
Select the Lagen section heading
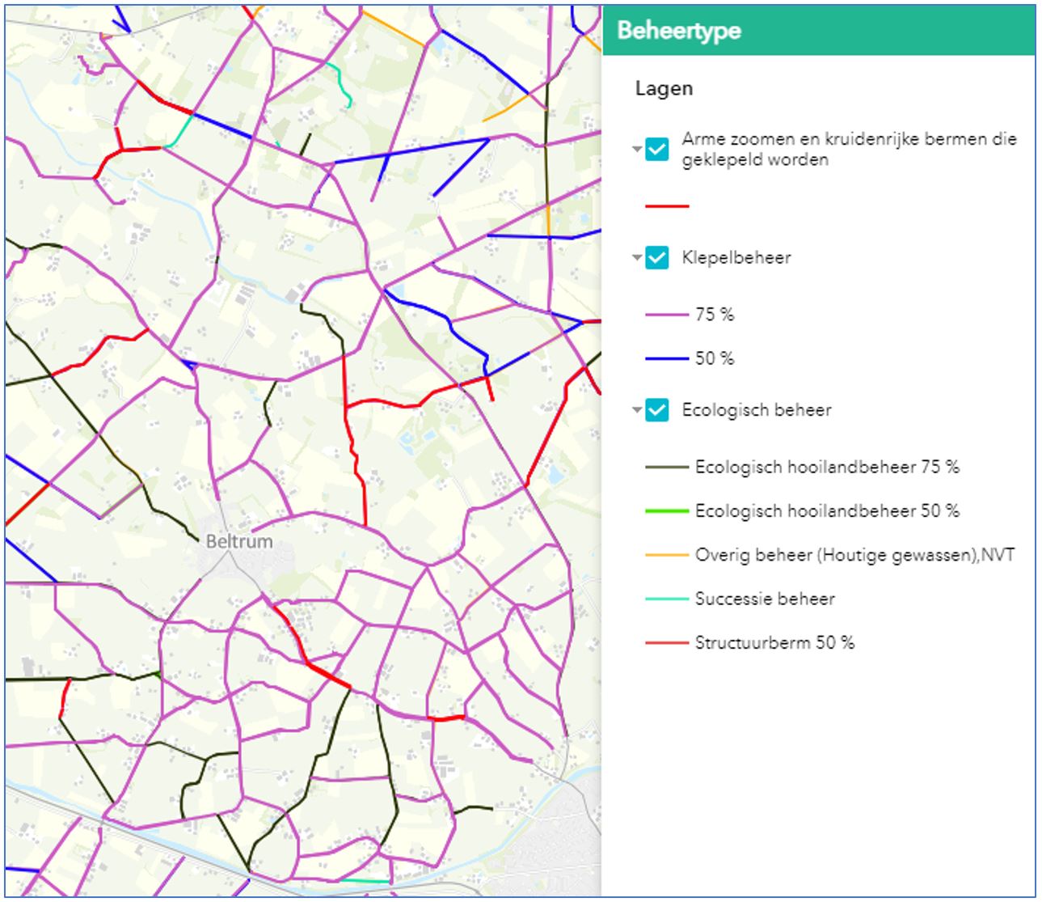pyautogui.click(x=664, y=88)
